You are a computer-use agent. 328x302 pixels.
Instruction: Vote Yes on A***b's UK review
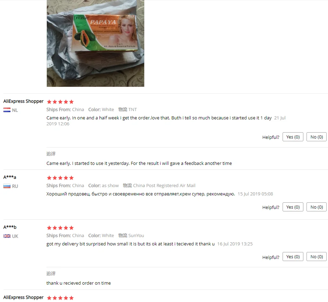(x=293, y=257)
